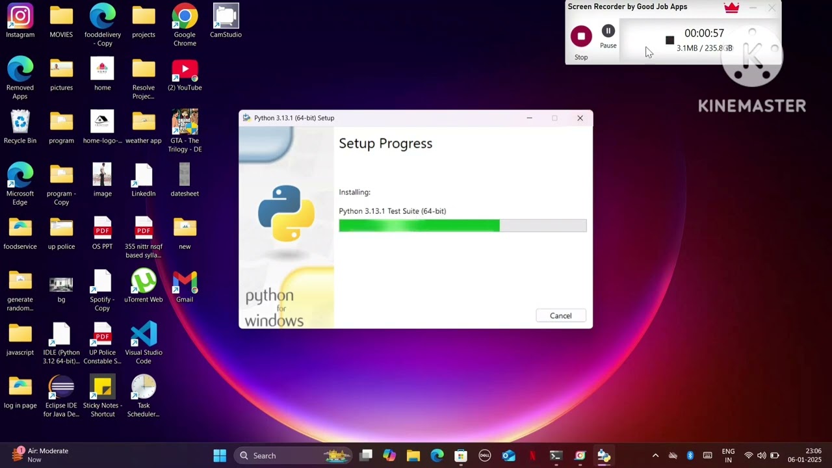Open Task Scheduler shortcut
Viewport: 832px width, 468px height.
pos(144,396)
